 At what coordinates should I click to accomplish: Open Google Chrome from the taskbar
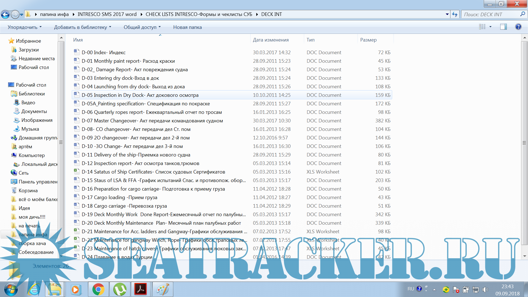(98, 289)
